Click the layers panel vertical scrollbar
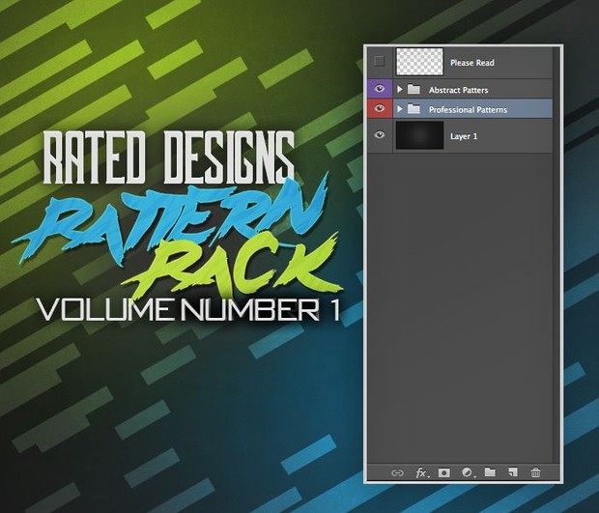Viewport: 599px width, 513px height. pyautogui.click(x=556, y=254)
